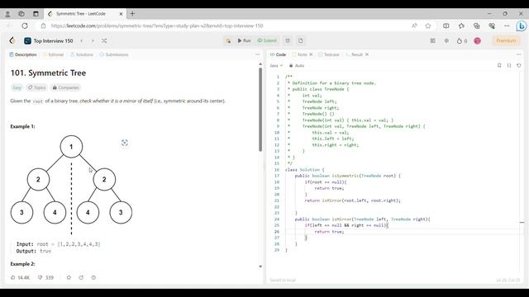The width and height of the screenshot is (529, 297).
Task: Close the Result tab
Action: pos(367,54)
